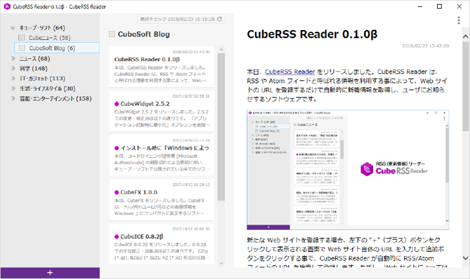Follow the CubeRSS Reader hyperlink in article body
Screen dimensions: 470x279
click(x=290, y=71)
